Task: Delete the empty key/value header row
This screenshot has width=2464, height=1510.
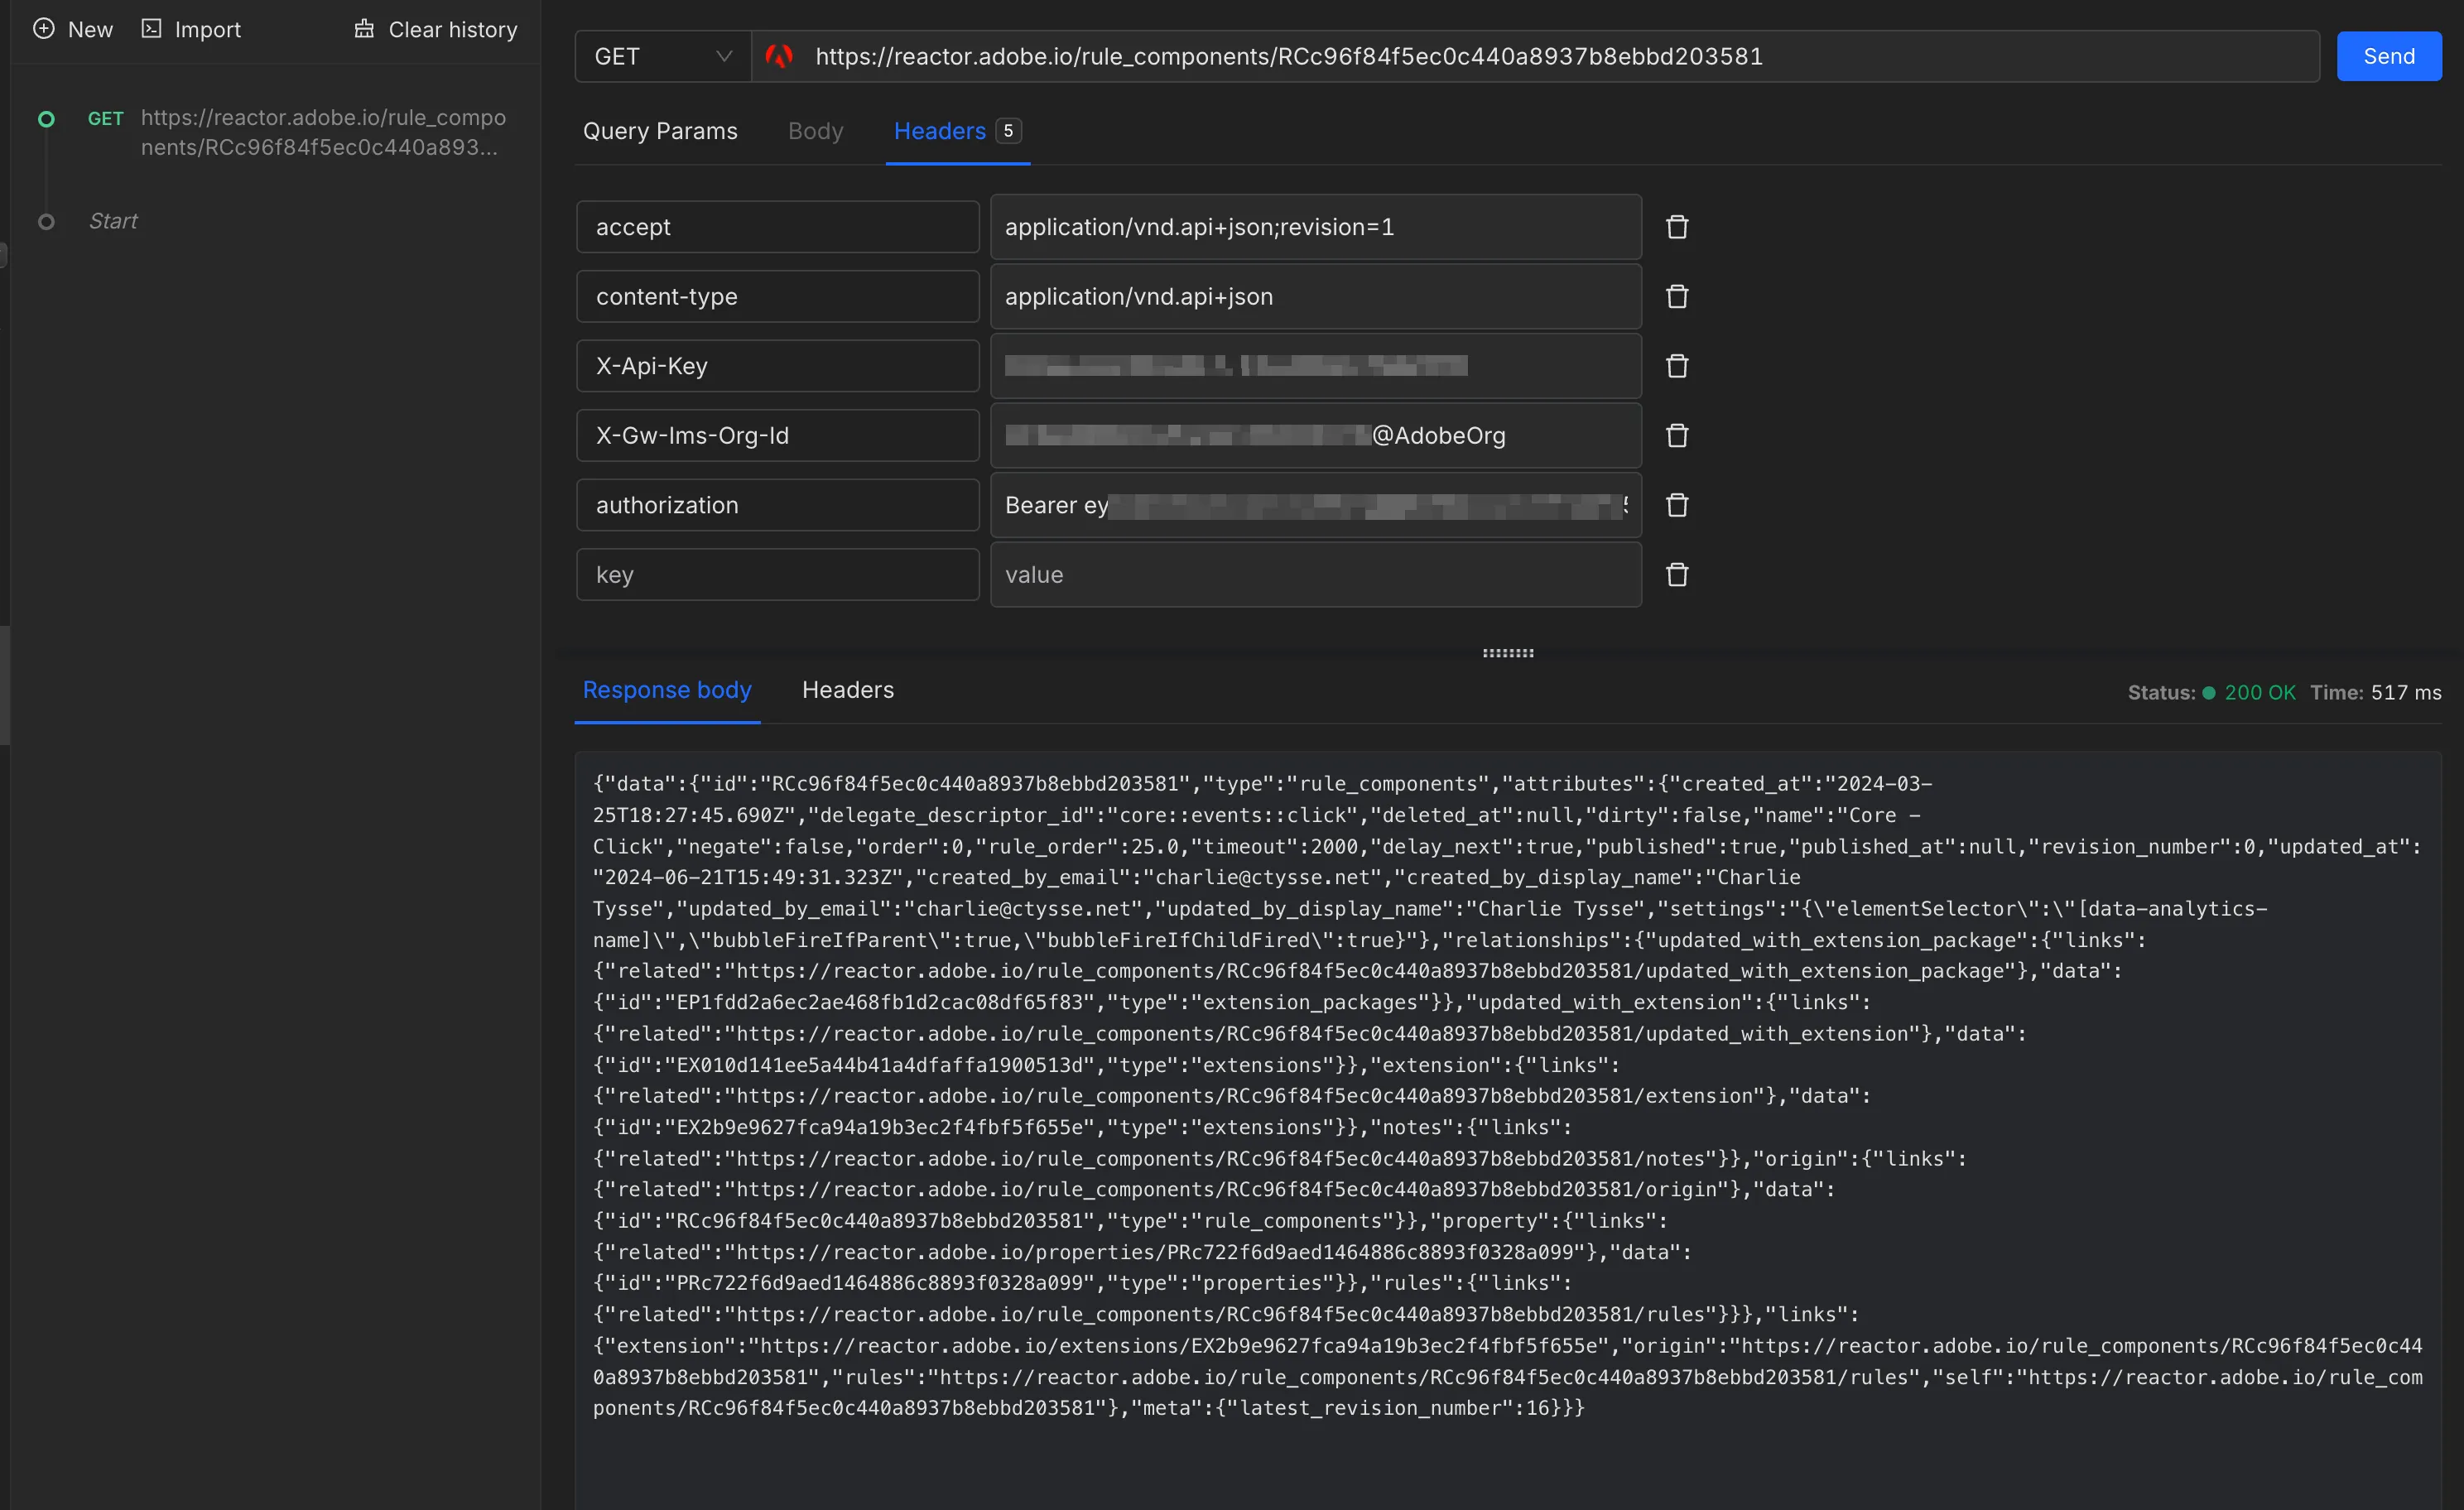Action: pos(1676,574)
